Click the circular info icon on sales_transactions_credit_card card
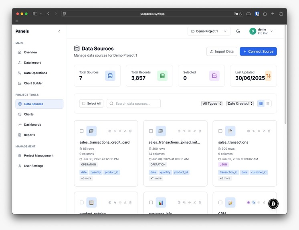299x230 pixels. pos(110,131)
